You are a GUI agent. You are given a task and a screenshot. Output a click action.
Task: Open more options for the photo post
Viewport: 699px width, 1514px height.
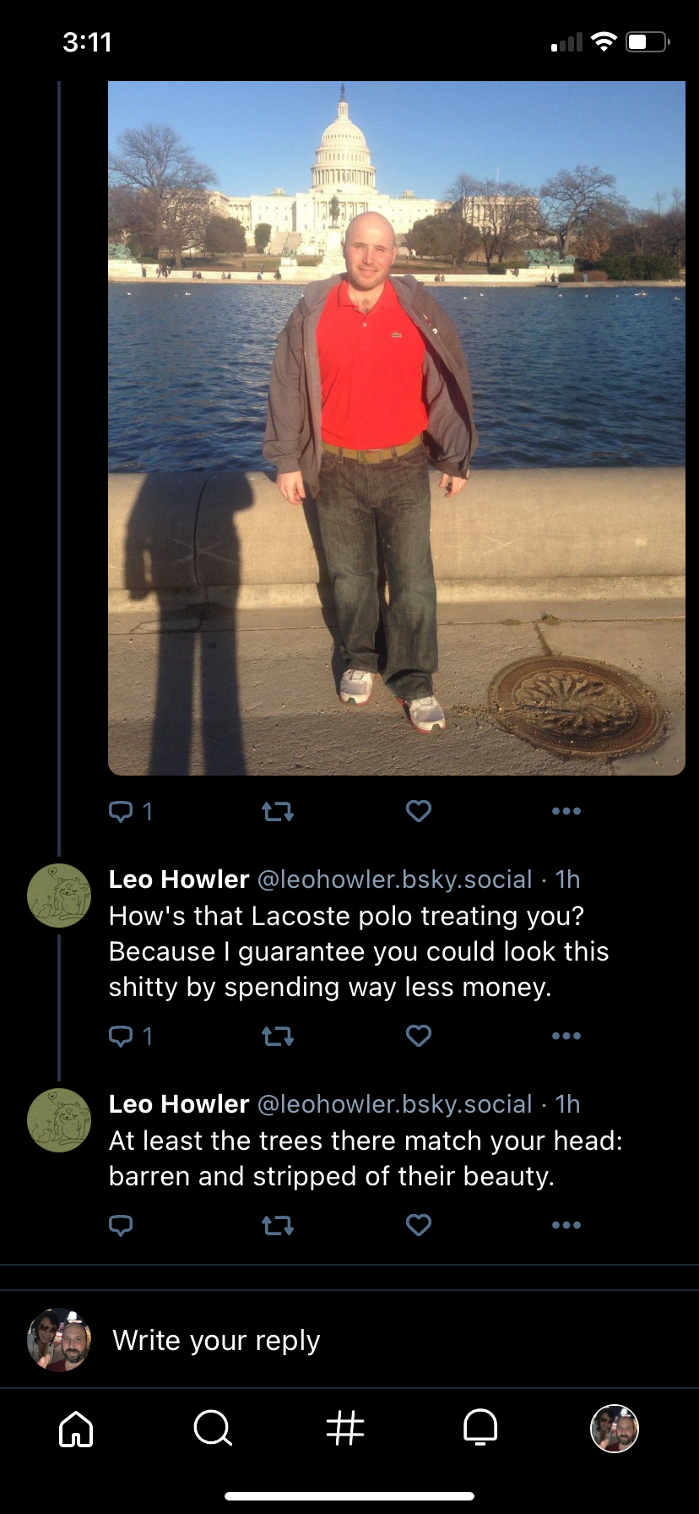566,811
